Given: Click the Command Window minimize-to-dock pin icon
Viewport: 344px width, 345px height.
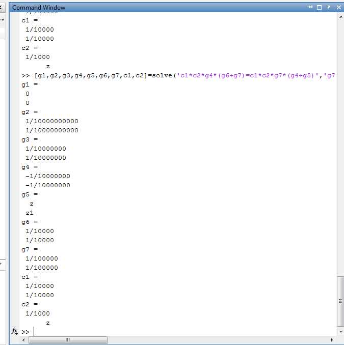Looking at the screenshot, I should point(310,7).
